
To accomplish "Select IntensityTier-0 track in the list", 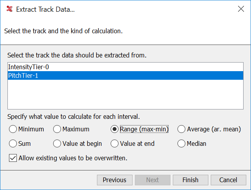I will 29,67.
